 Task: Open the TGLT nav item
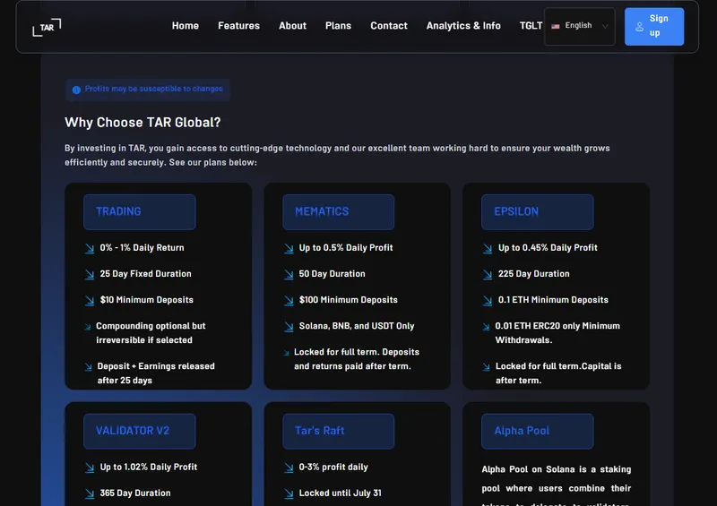tap(531, 26)
